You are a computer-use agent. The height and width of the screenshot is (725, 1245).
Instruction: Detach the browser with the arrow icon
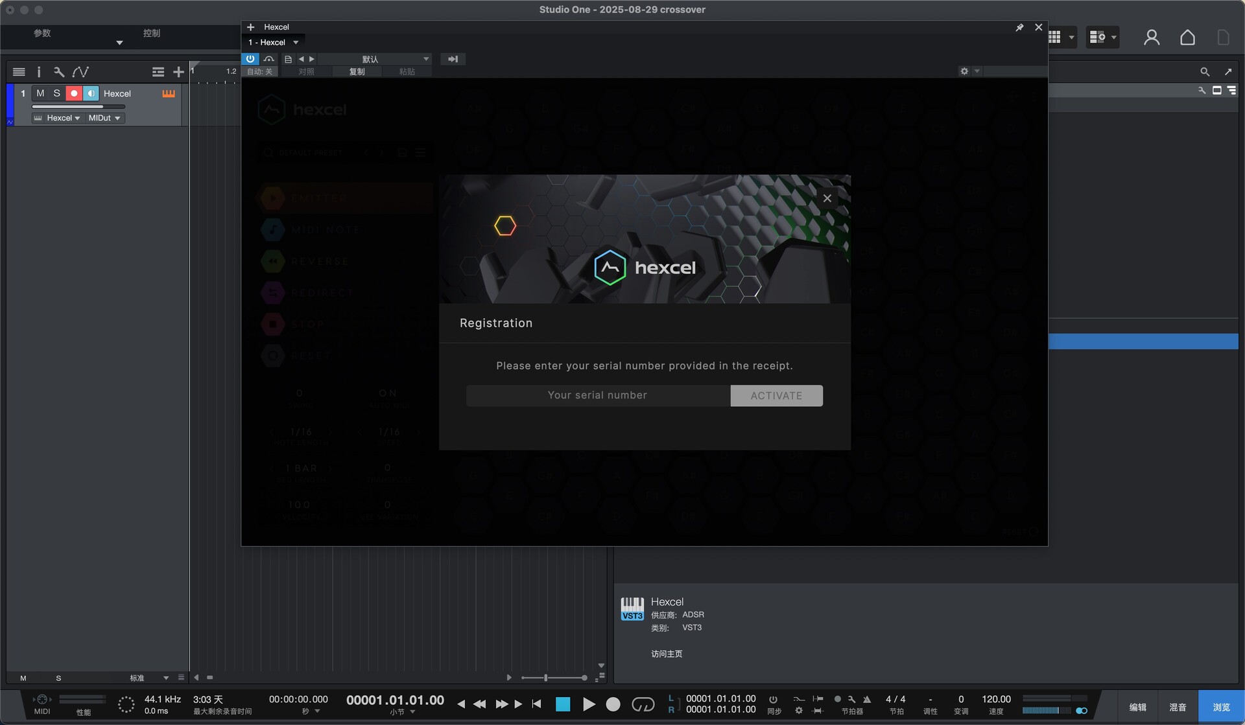click(1228, 72)
